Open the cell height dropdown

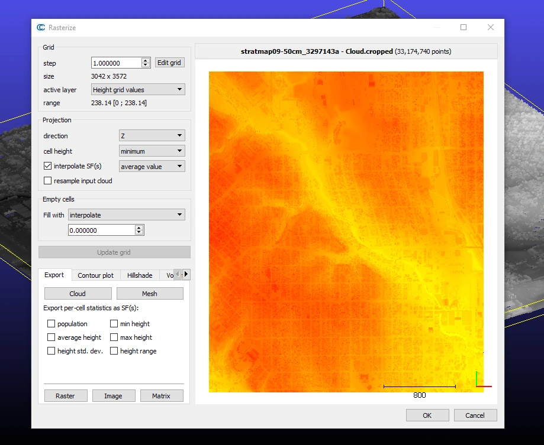tap(152, 151)
